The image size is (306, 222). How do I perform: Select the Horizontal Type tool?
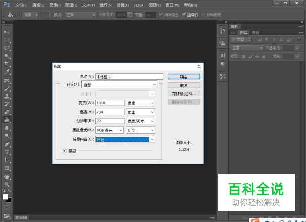tap(7, 152)
